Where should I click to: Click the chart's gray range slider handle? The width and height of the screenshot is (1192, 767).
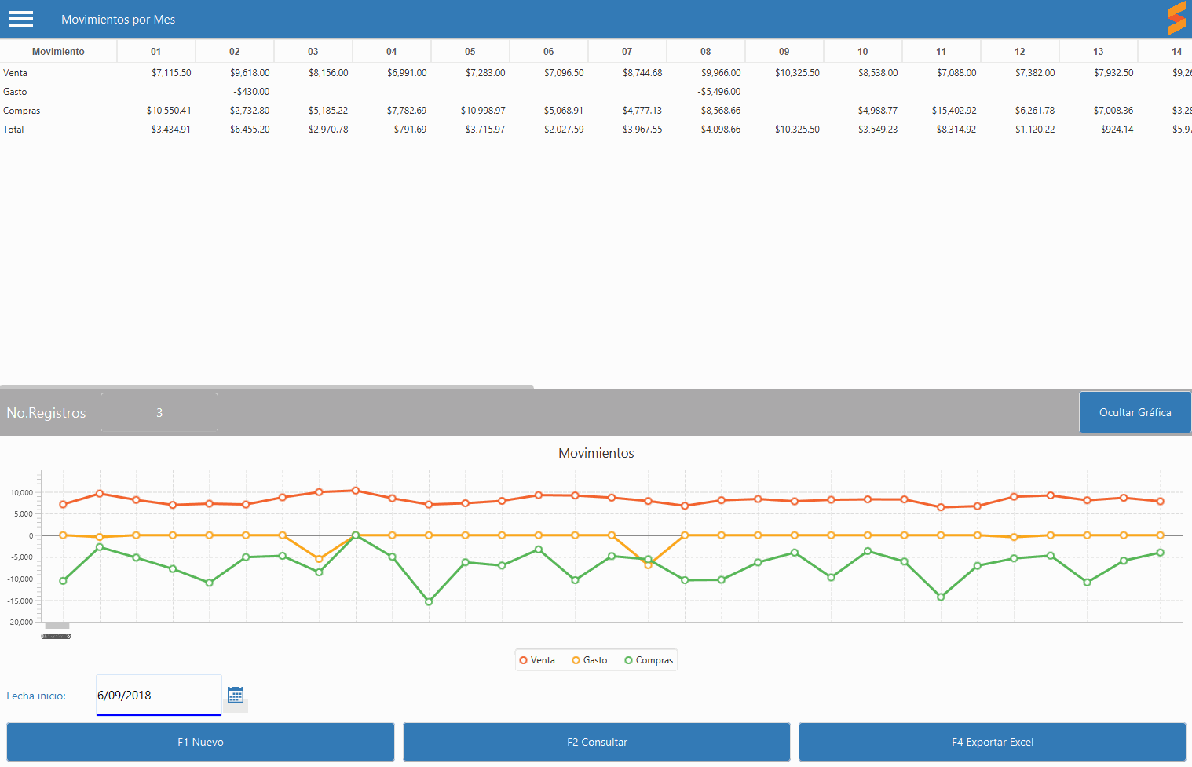point(57,626)
